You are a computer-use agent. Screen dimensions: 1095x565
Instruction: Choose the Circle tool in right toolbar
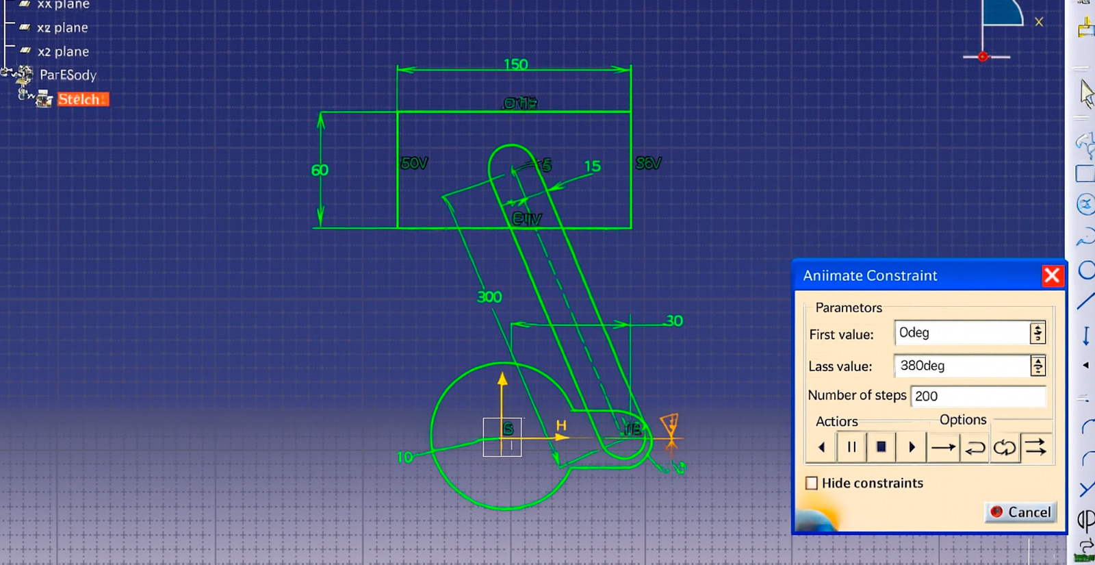point(1086,271)
